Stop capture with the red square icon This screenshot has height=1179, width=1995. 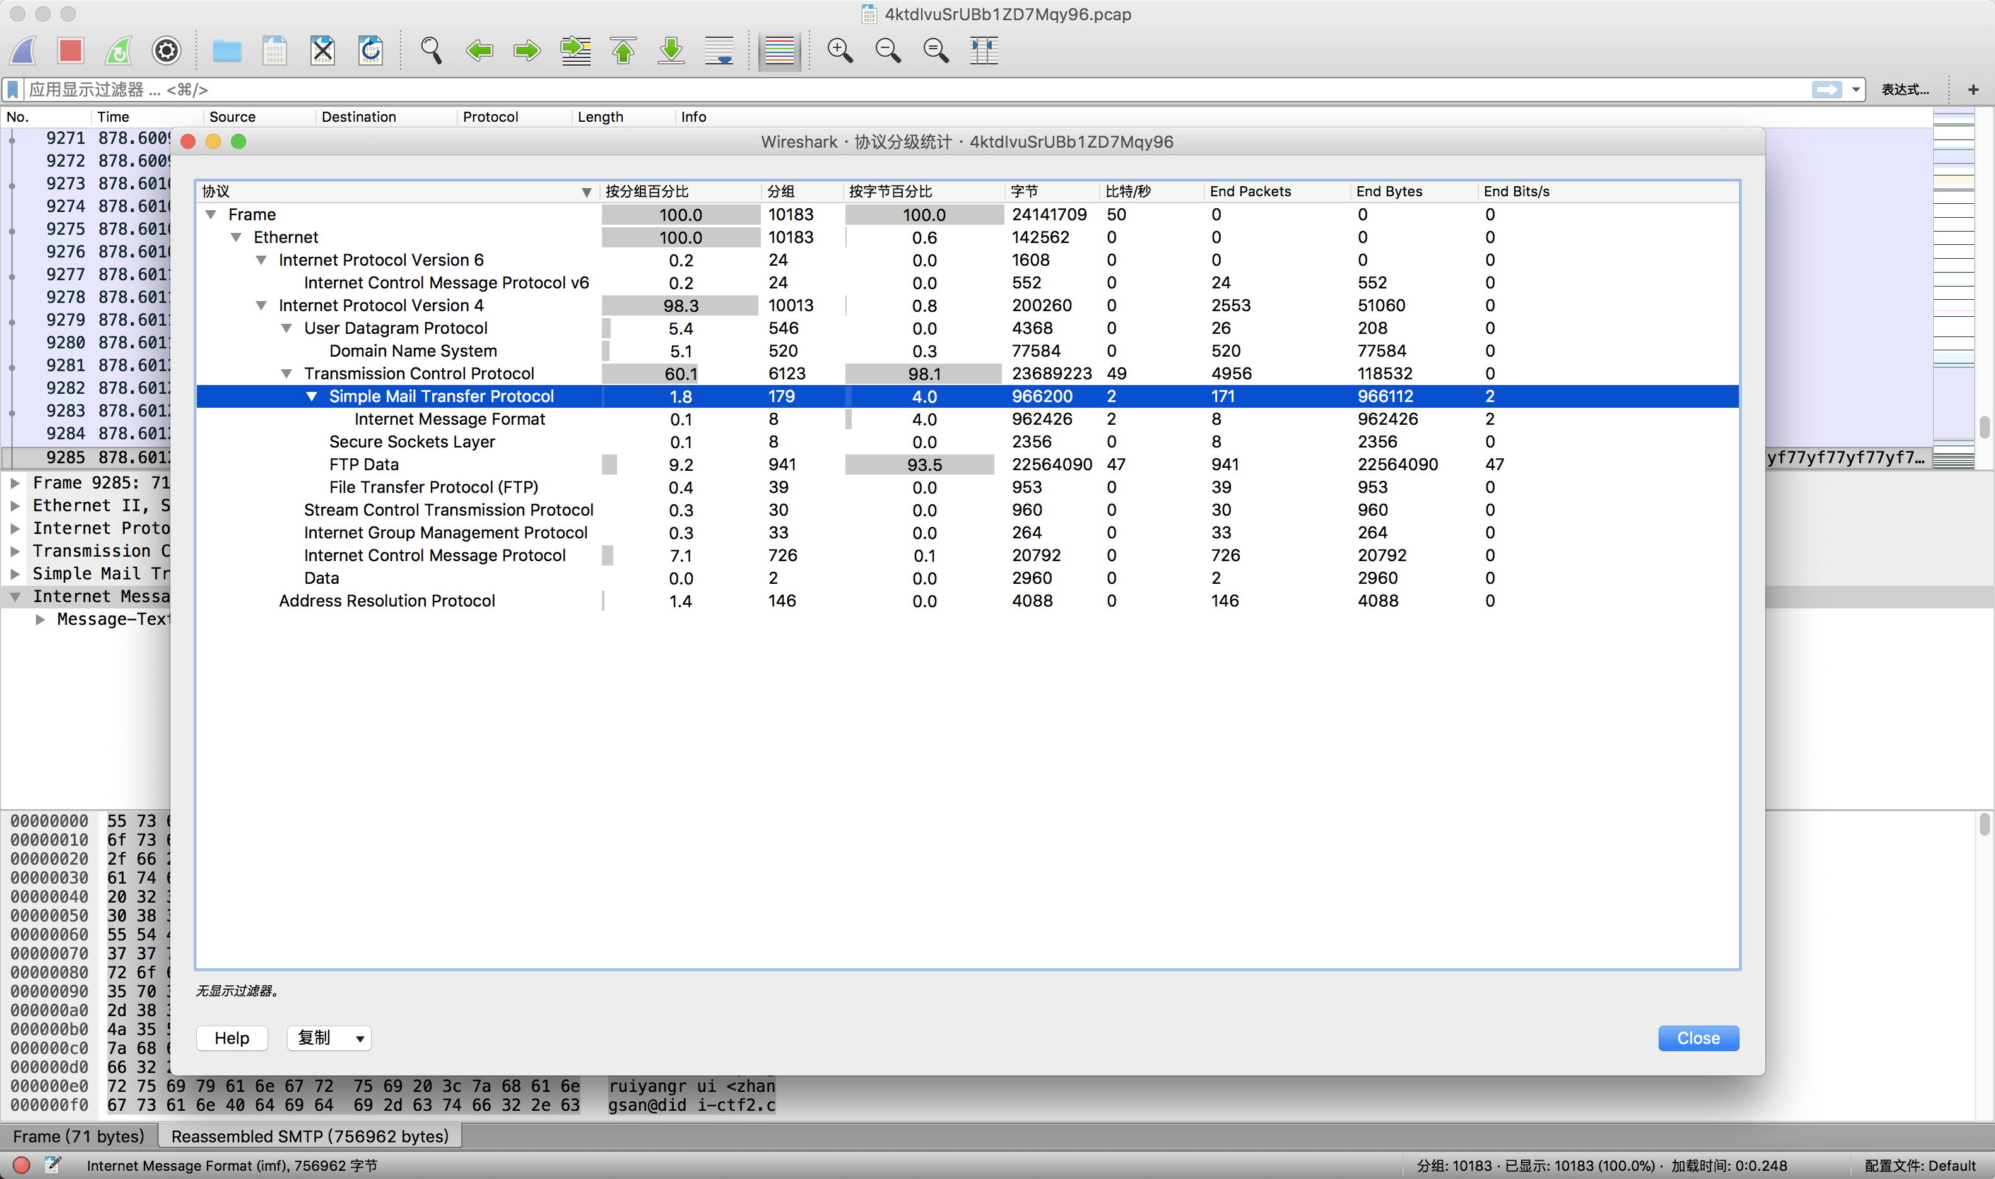(71, 51)
